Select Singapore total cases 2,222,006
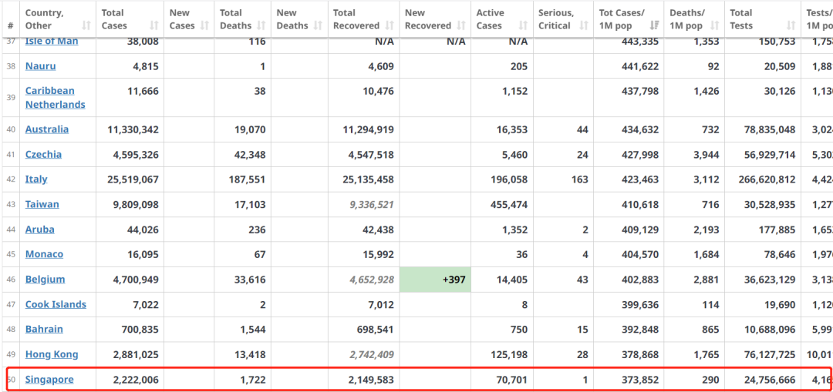Screen dimensions: 833x392 (x=136, y=379)
